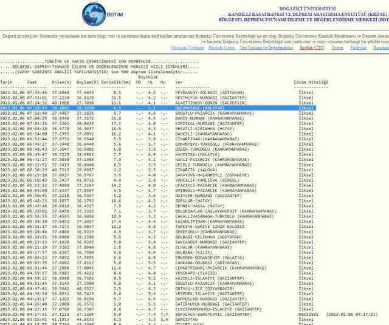389x325 pixels.
Task: Click the Saat column header
Action: pyautogui.click(x=32, y=82)
